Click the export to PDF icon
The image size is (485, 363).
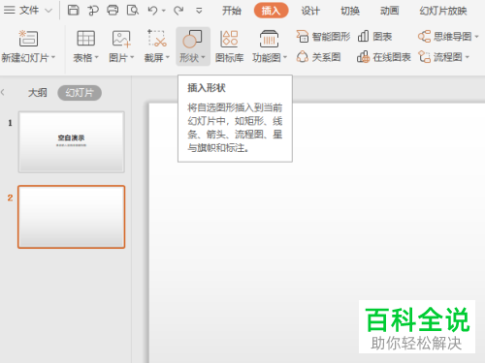(x=93, y=11)
